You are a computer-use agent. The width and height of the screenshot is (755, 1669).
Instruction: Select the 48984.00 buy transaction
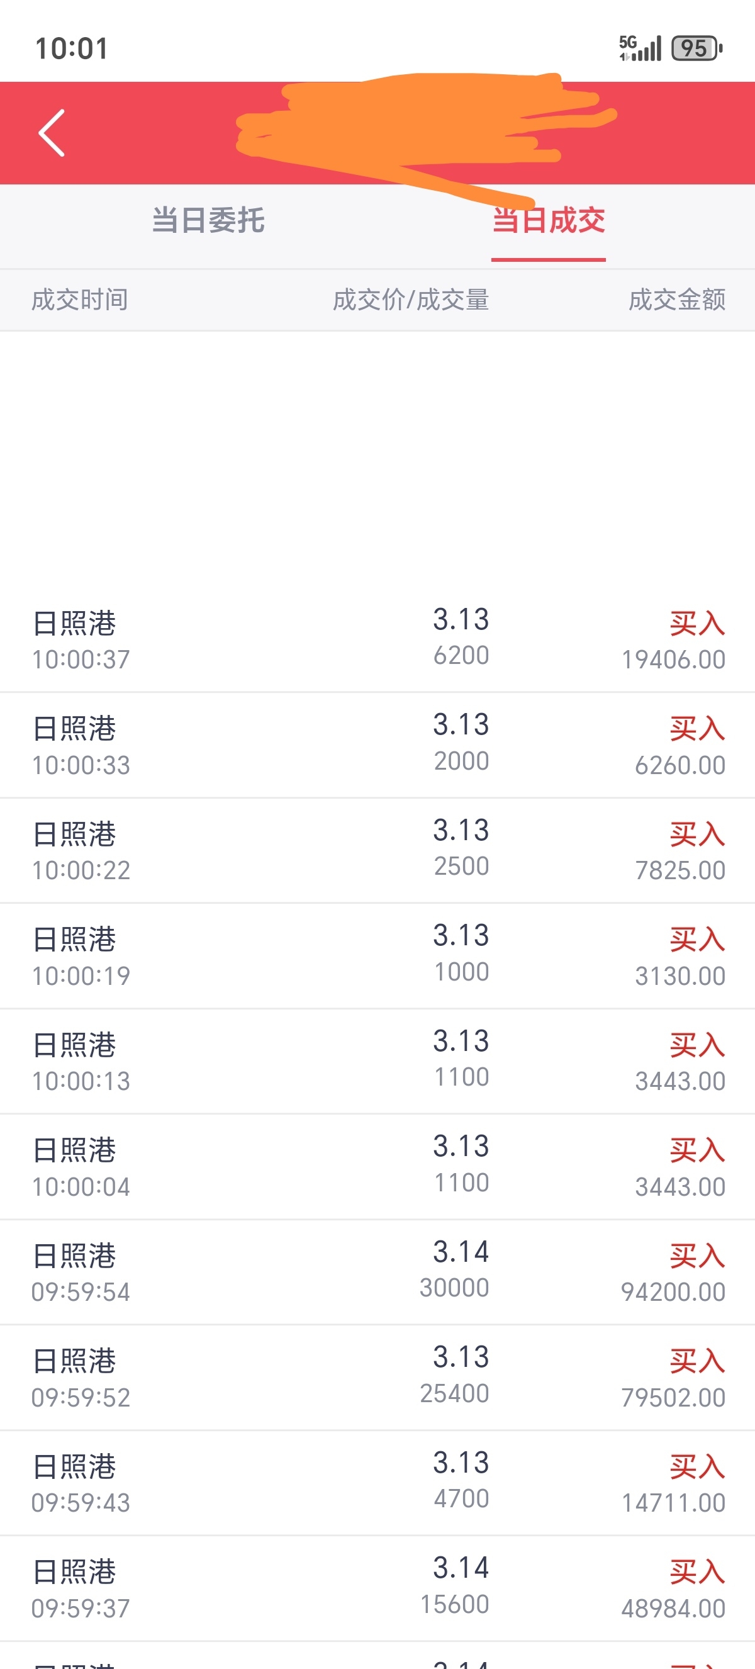click(x=377, y=1588)
